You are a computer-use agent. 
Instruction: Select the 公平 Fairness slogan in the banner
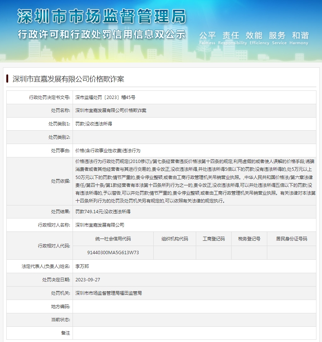207,38
